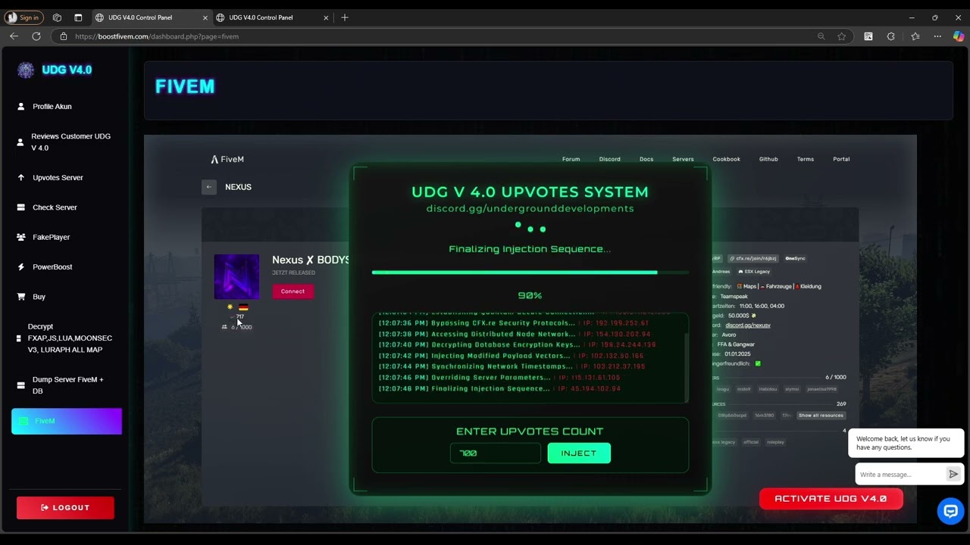
Task: Click discord.gg/nexusv link in server info
Action: [748, 325]
